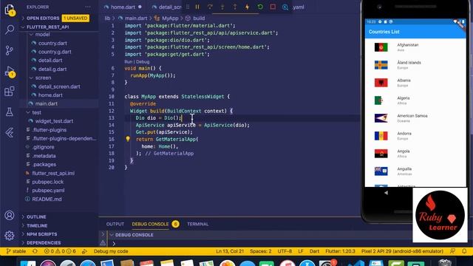473x266 pixels.
Task: Click the Dart language mode indicator
Action: pos(314,251)
